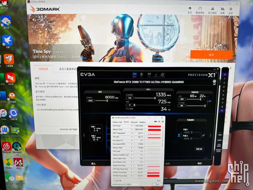Expand the GPU Clock sensor dropdown

pos(132,126)
